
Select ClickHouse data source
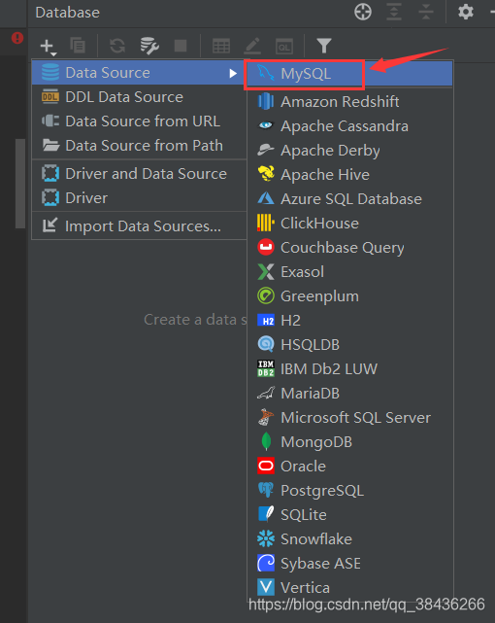349,223
